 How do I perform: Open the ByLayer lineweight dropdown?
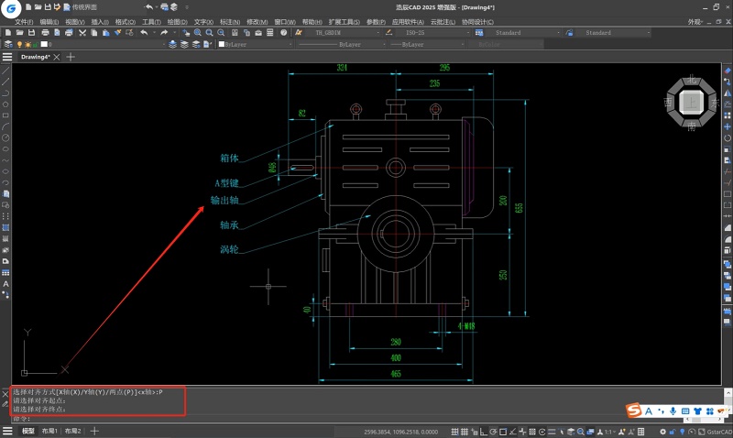427,44
